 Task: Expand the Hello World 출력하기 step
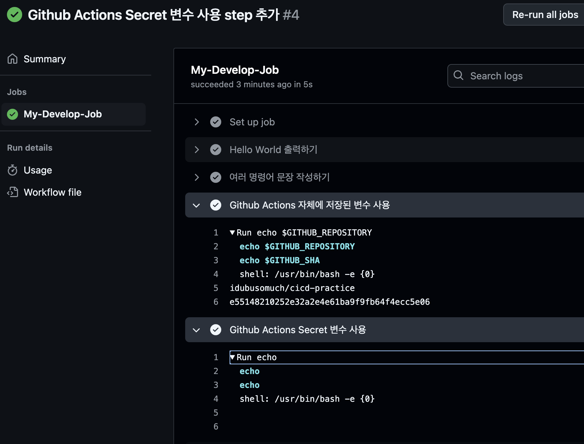(197, 150)
